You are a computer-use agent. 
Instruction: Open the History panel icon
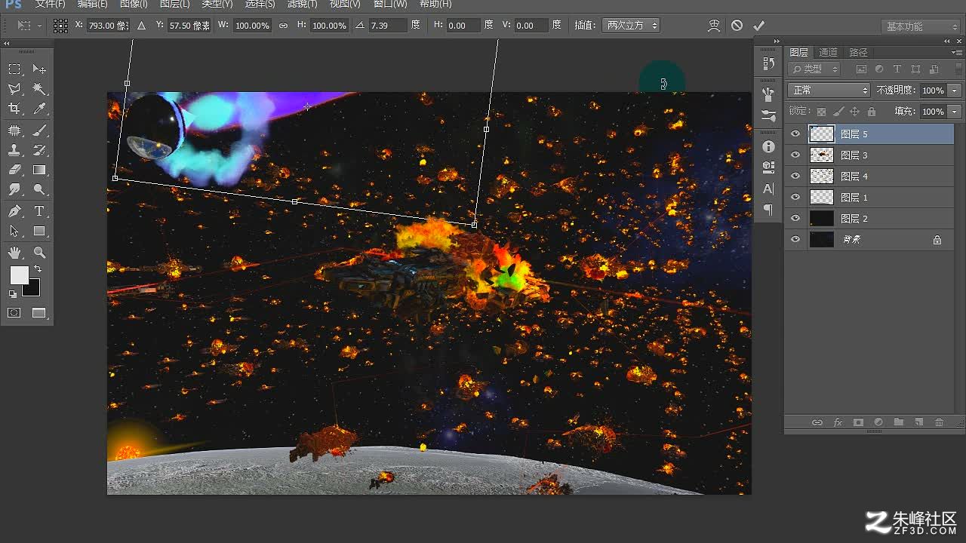(768, 63)
